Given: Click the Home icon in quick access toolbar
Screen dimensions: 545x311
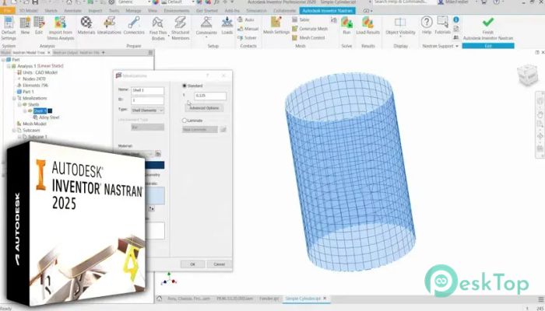Looking at the screenshot, I should [x=69, y=2].
